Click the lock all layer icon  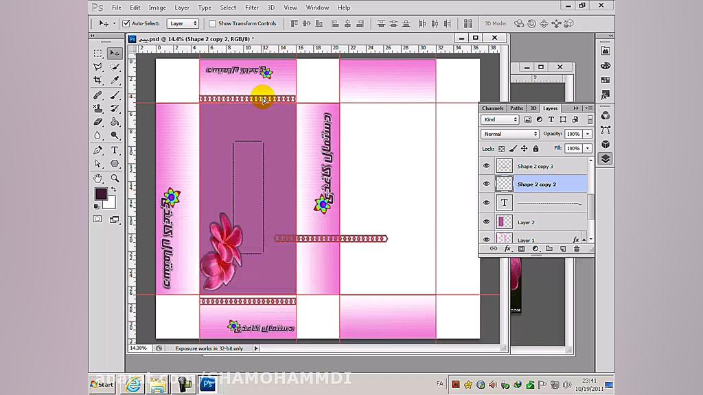pos(535,148)
